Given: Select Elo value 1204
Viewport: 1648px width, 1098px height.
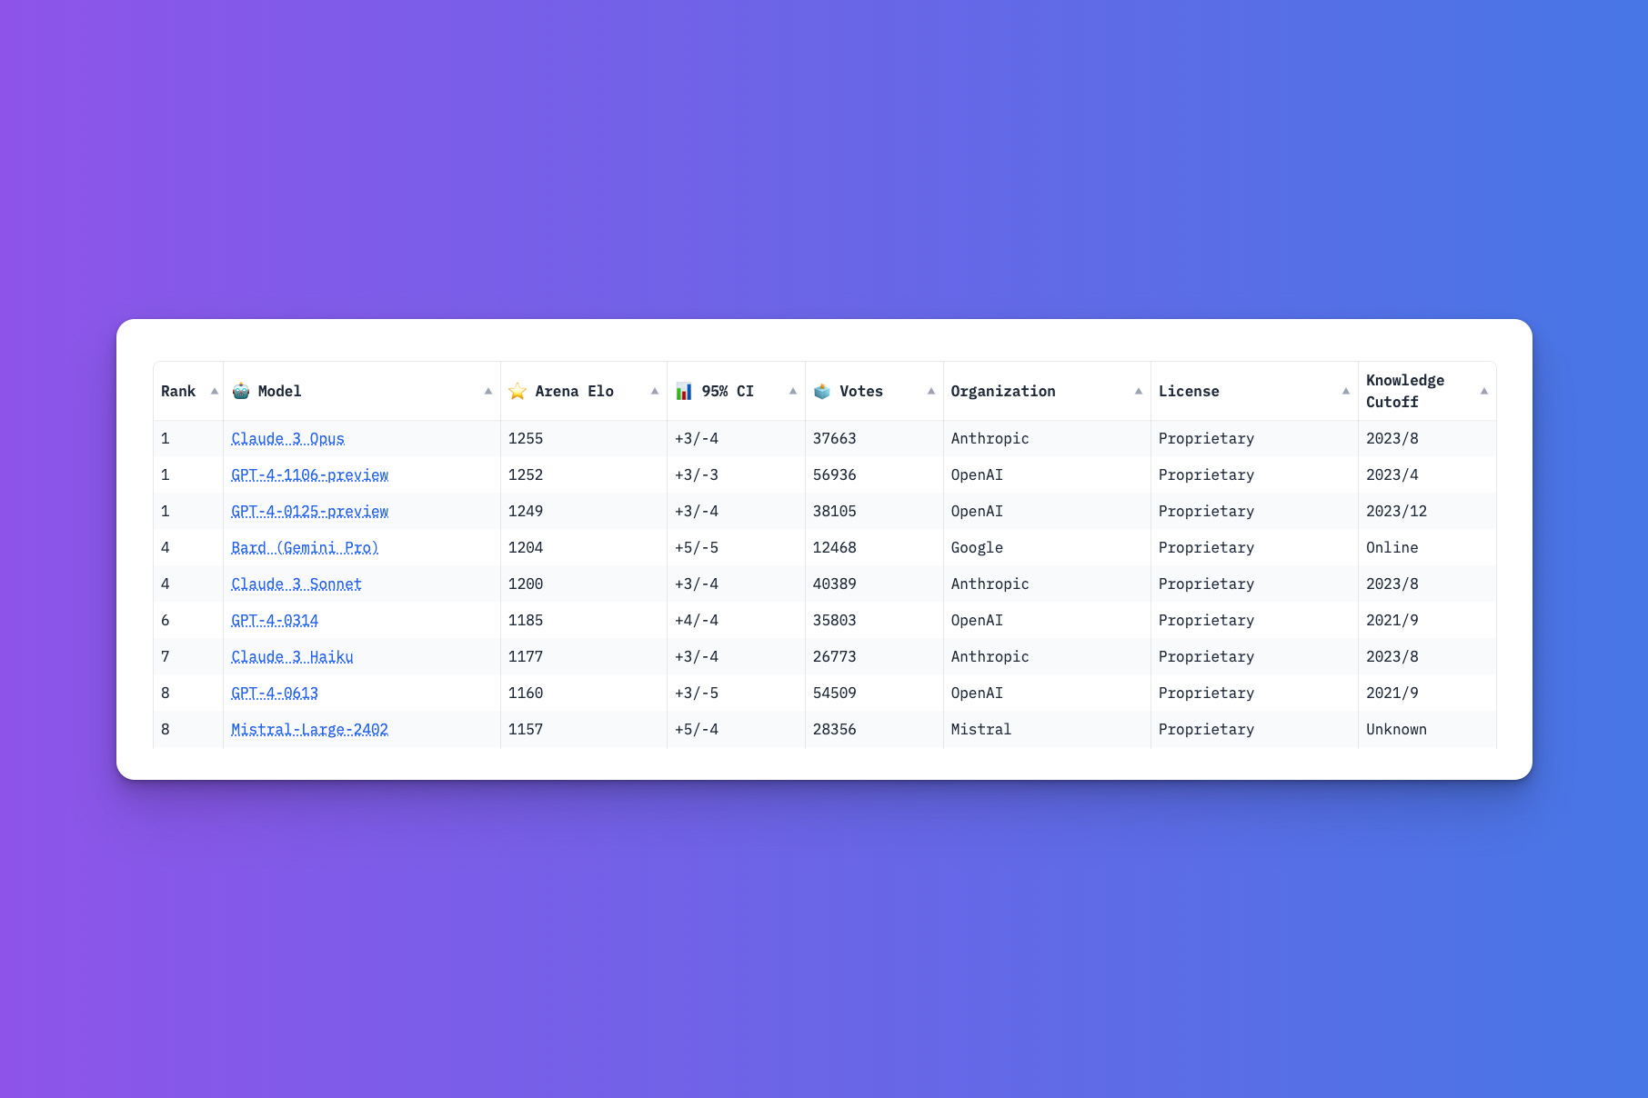Looking at the screenshot, I should coord(526,547).
